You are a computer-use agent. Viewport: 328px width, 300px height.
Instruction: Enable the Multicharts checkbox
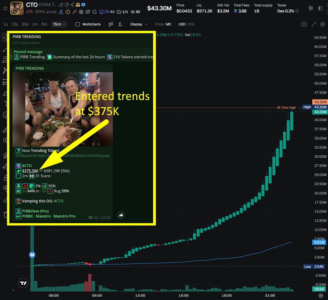[x=78, y=24]
